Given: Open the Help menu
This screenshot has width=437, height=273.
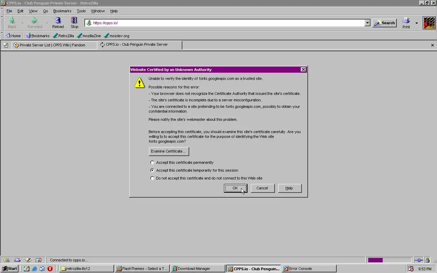Looking at the screenshot, I should [114, 11].
